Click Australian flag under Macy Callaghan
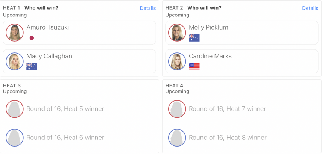Image resolution: width=322 pixels, height=154 pixels. click(32, 67)
